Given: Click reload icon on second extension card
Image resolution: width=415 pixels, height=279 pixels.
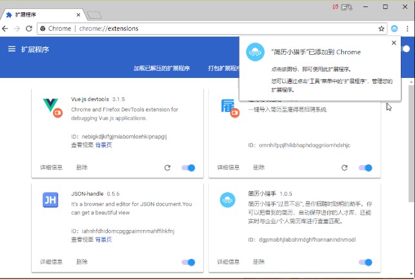Looking at the screenshot, I should pos(344,168).
